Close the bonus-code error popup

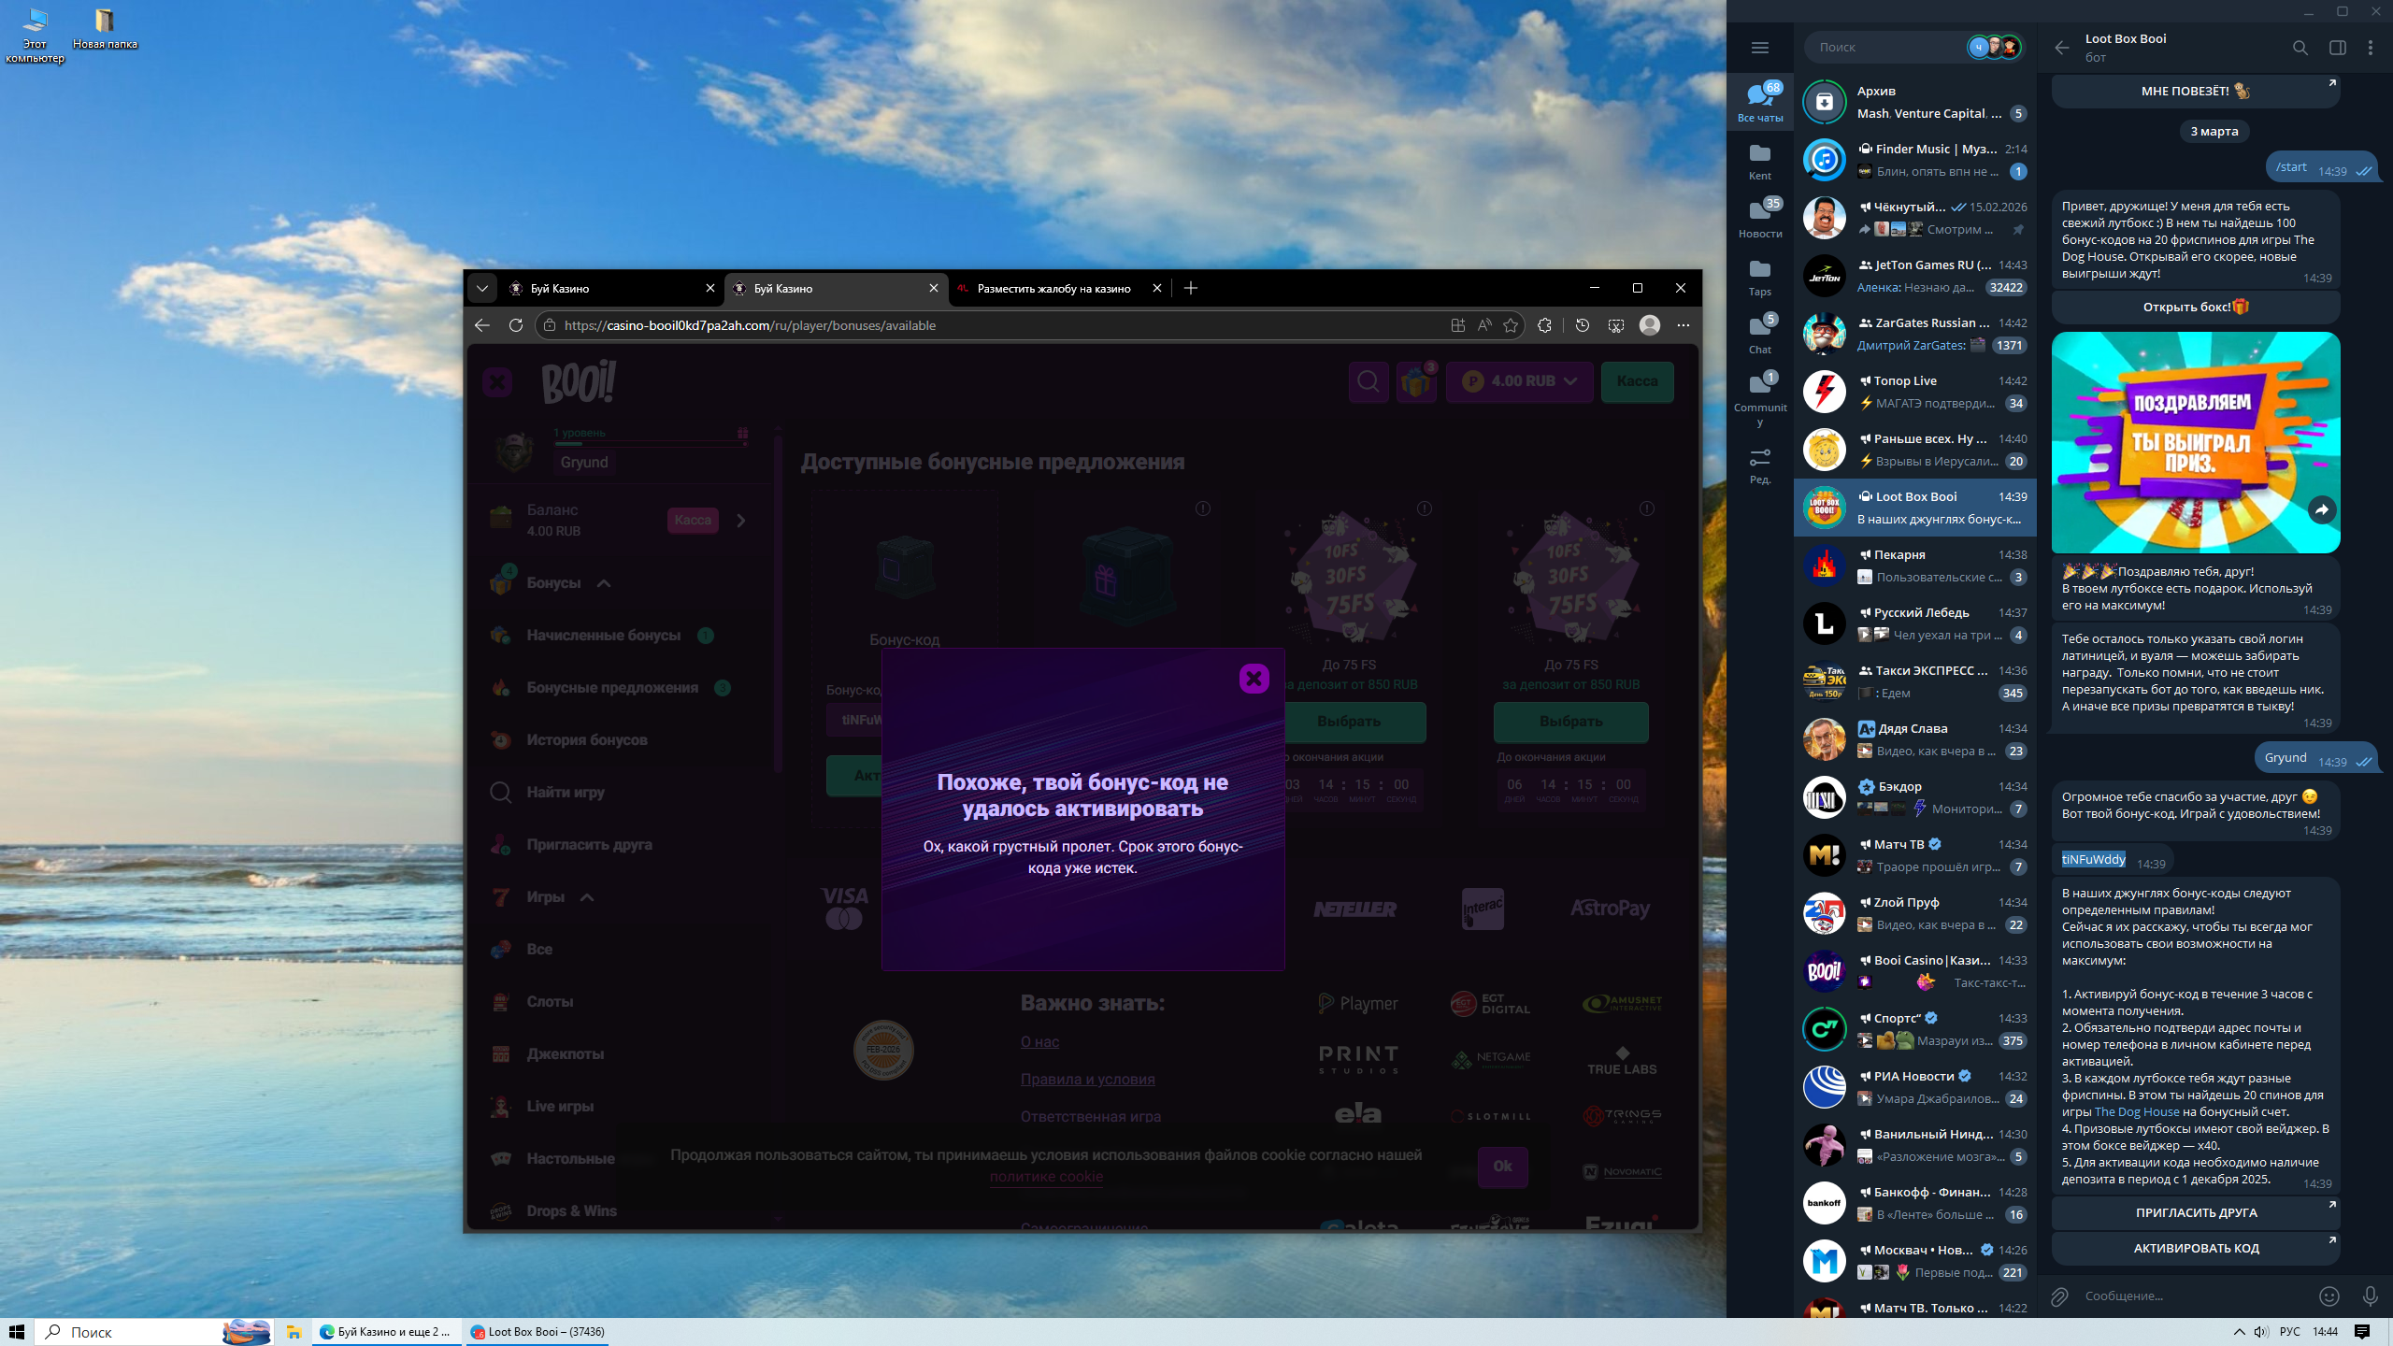(1254, 679)
